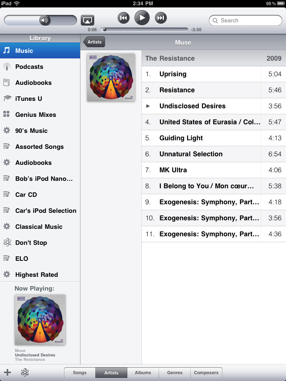Tap the Search field

click(x=245, y=20)
